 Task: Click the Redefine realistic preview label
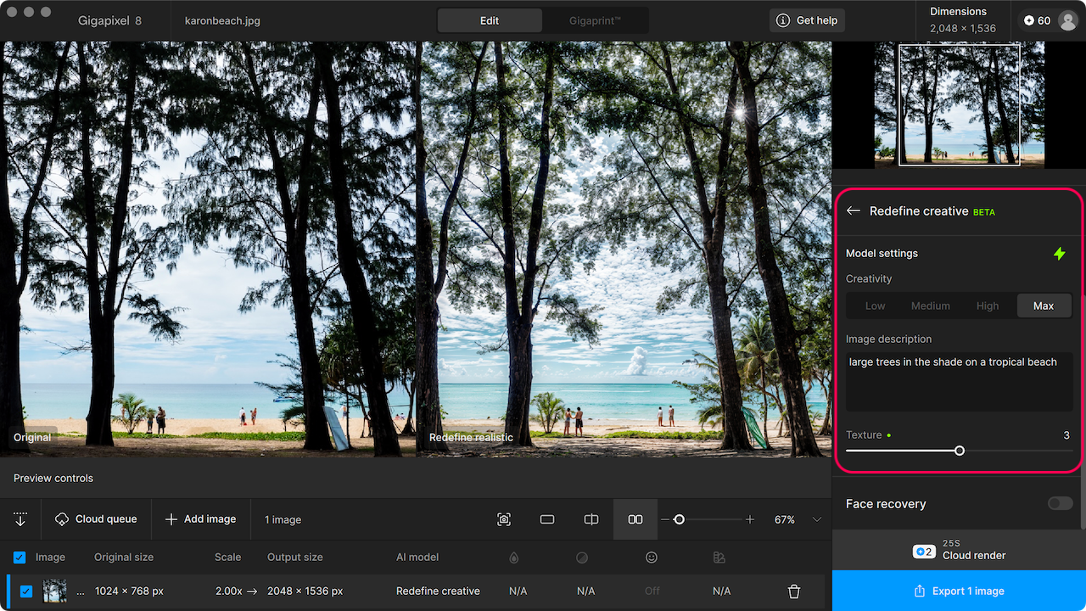coord(471,437)
